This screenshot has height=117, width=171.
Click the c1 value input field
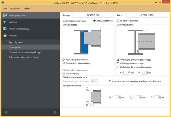tap(117, 97)
